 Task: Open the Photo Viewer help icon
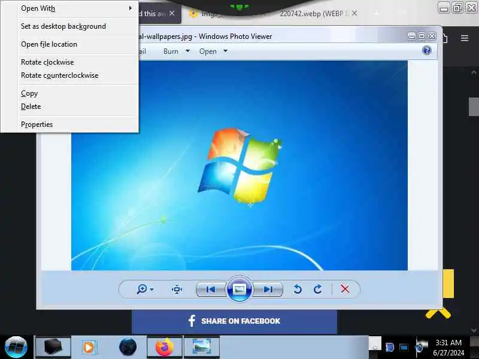[427, 50]
